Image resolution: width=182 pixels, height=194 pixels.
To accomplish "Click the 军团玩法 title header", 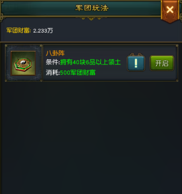I will (x=92, y=8).
